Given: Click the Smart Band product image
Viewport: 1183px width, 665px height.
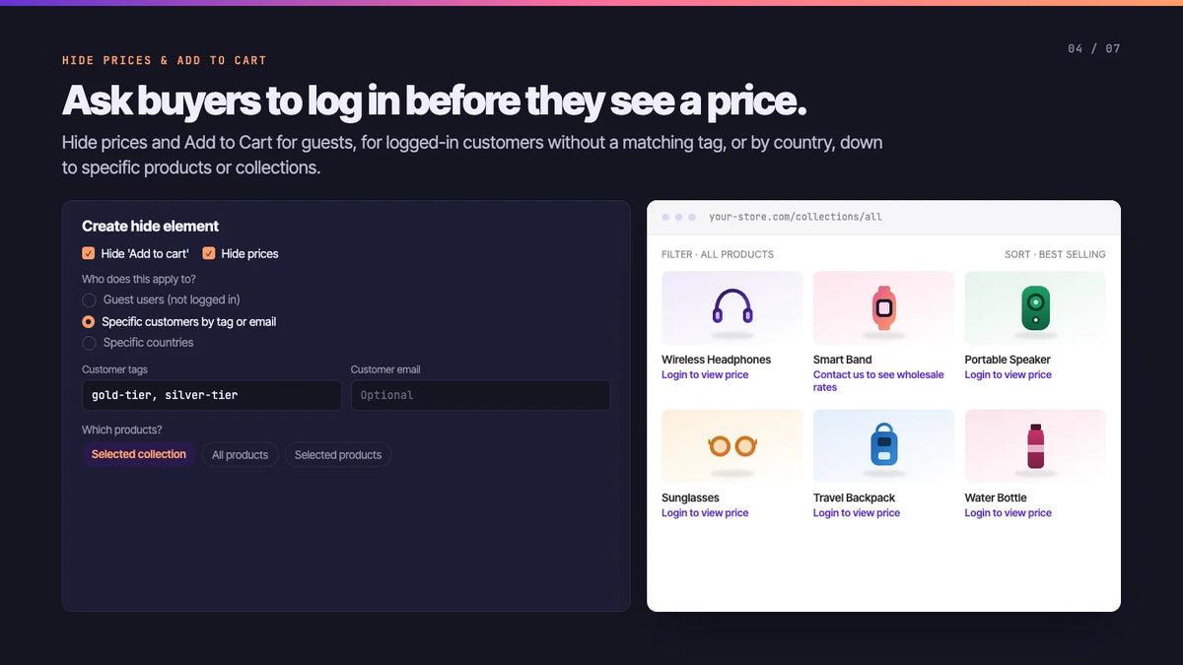Looking at the screenshot, I should (883, 308).
